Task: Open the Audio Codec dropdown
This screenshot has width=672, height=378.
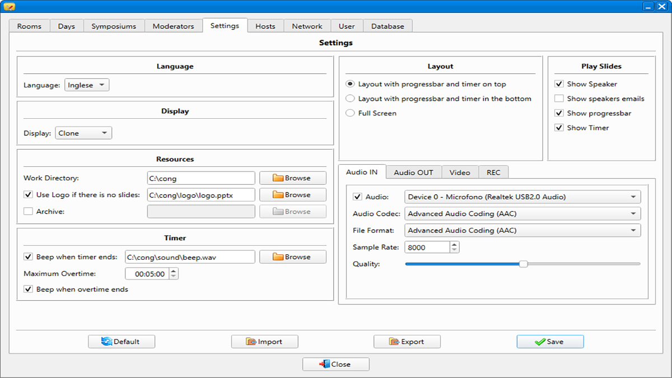Action: [523, 214]
